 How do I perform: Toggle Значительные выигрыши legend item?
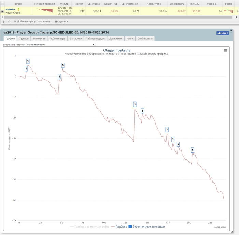pyautogui.click(x=146, y=226)
